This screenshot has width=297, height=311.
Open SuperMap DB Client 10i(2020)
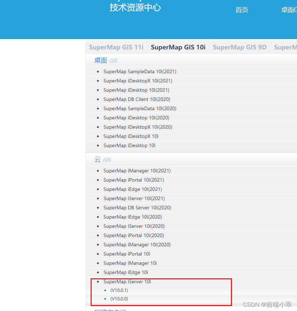(138, 99)
